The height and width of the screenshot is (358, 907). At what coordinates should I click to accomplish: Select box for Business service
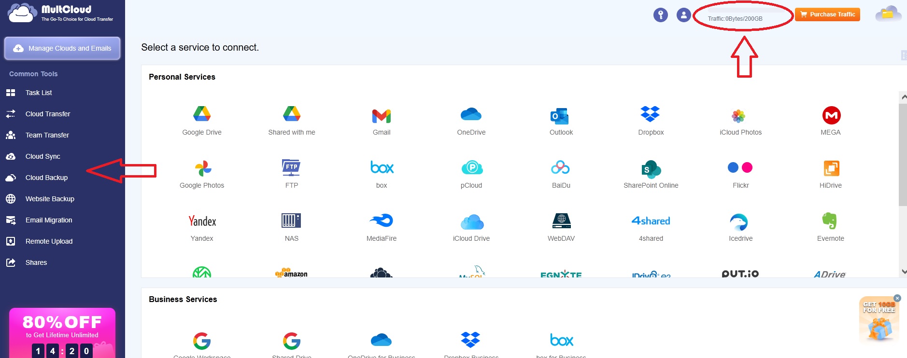[561, 344]
